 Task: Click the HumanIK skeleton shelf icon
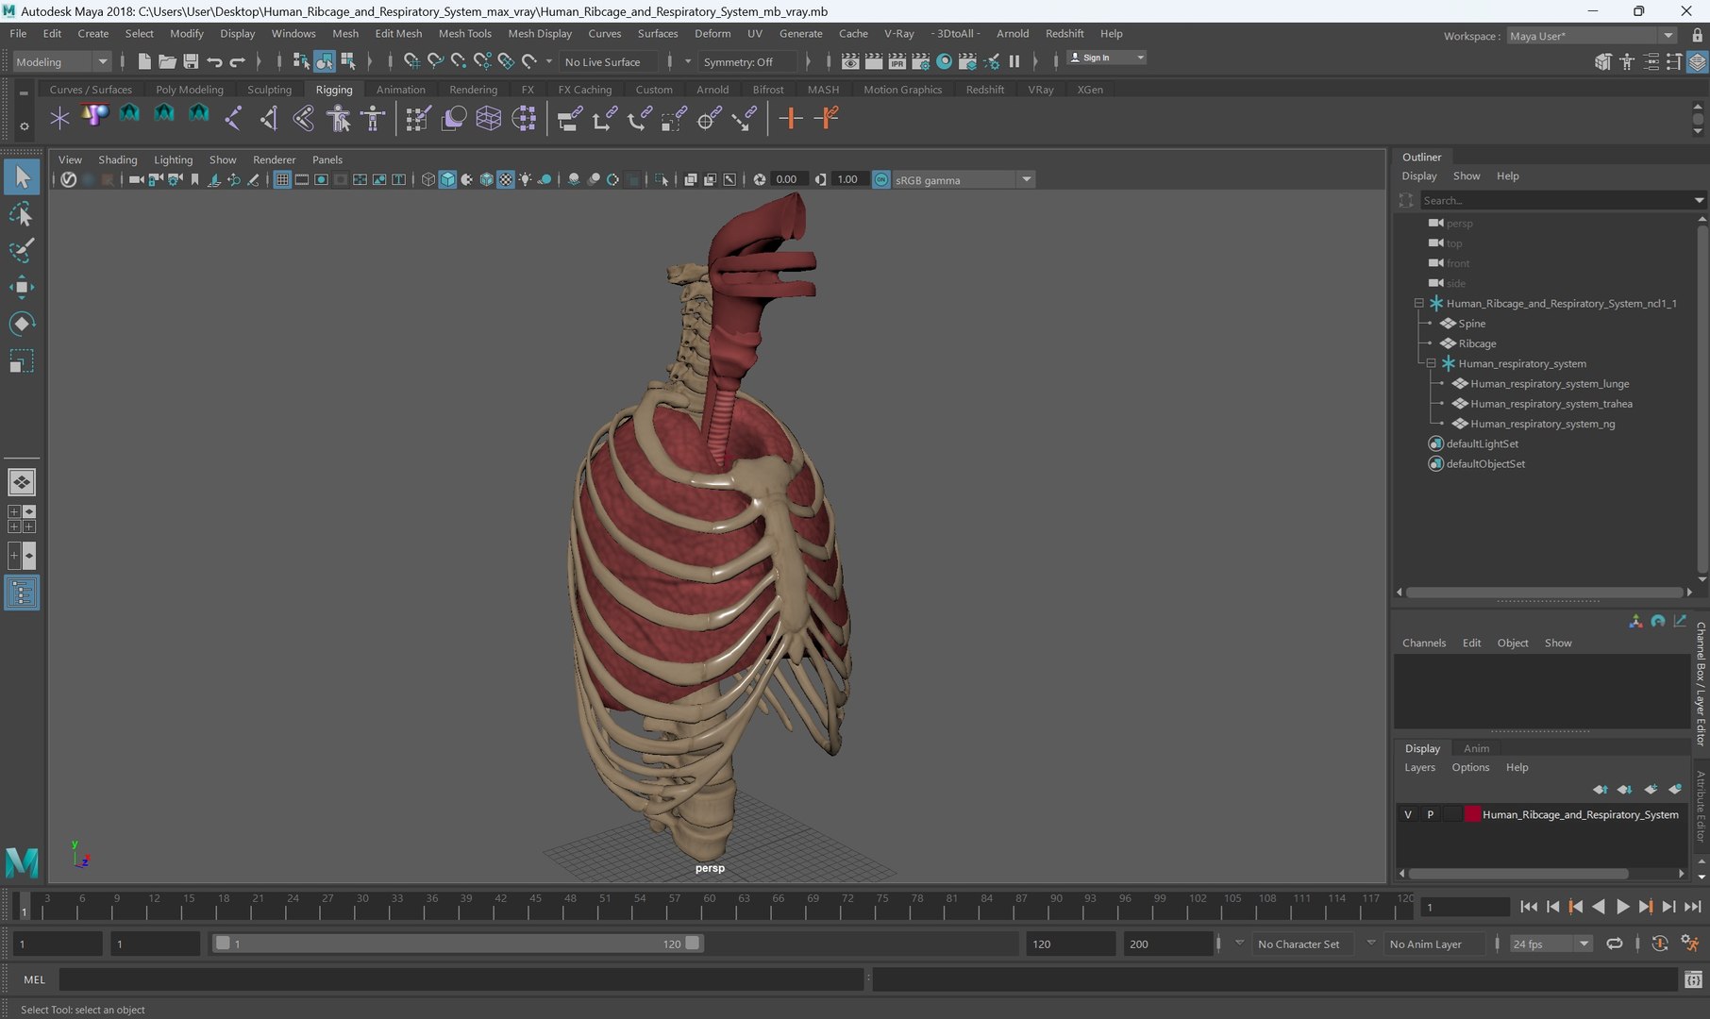pos(373,118)
